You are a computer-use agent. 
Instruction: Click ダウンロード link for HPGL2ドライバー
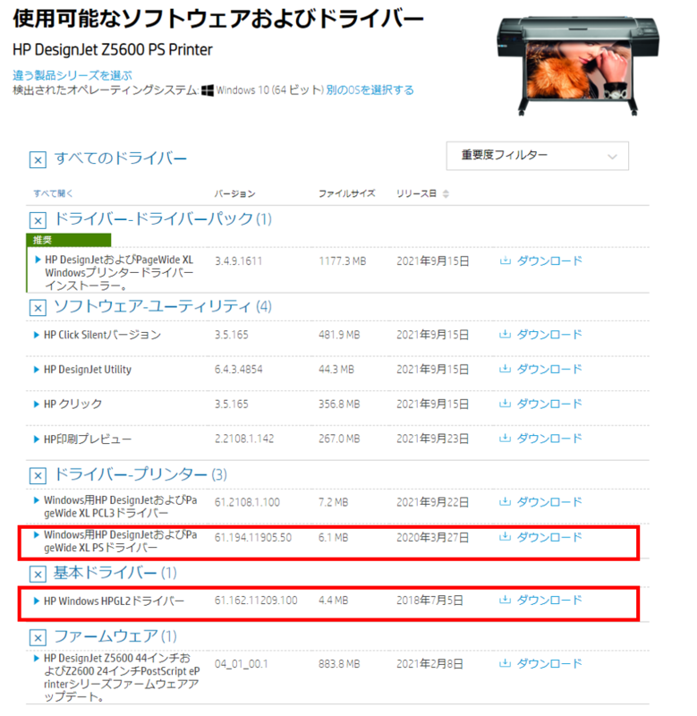[549, 600]
